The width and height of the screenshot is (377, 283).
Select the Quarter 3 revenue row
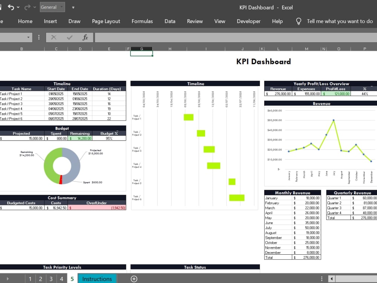[352, 208]
